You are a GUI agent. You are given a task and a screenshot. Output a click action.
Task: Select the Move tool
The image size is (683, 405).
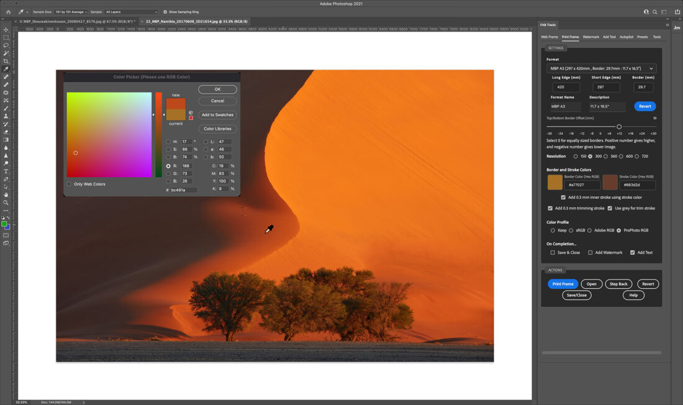click(6, 30)
